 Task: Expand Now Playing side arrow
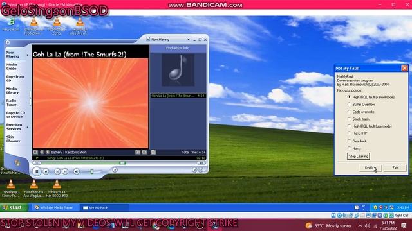coord(27,55)
